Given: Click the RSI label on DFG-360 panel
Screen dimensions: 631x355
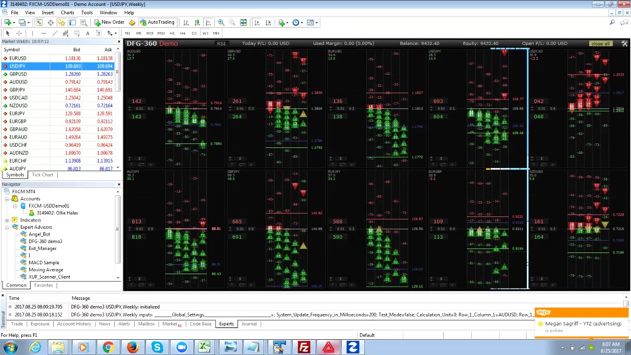Looking at the screenshot, I should coord(221,43).
